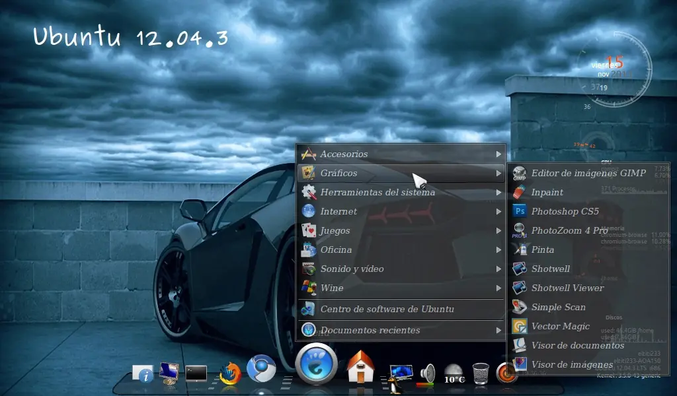Open Vector Magic from submenu
This screenshot has height=396, width=677.
(x=588, y=326)
